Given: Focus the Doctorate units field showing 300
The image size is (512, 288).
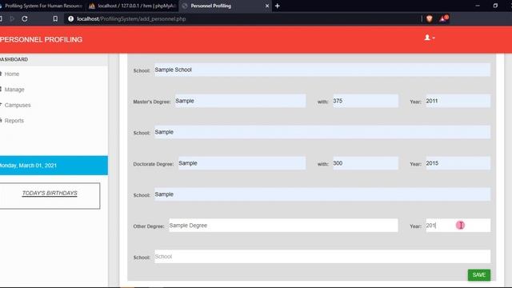Looking at the screenshot, I should point(366,163).
